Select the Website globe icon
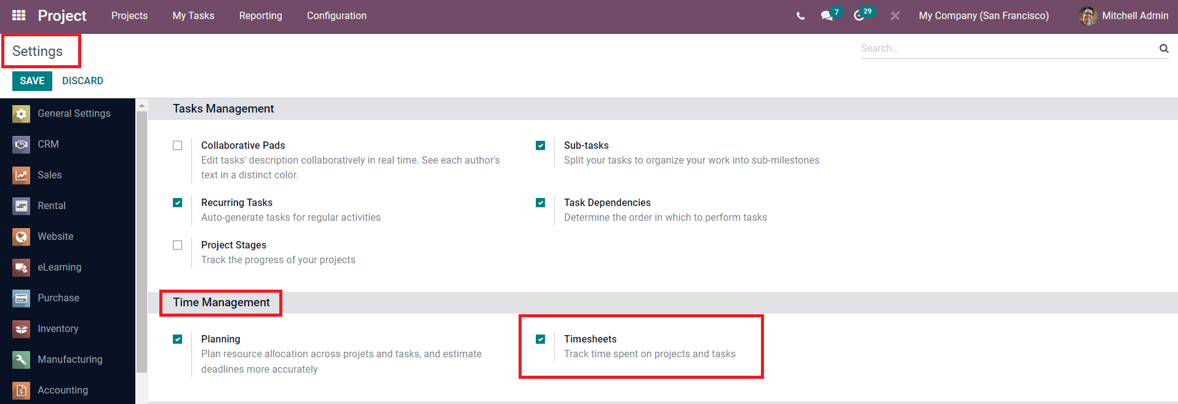1178x404 pixels. (x=22, y=237)
